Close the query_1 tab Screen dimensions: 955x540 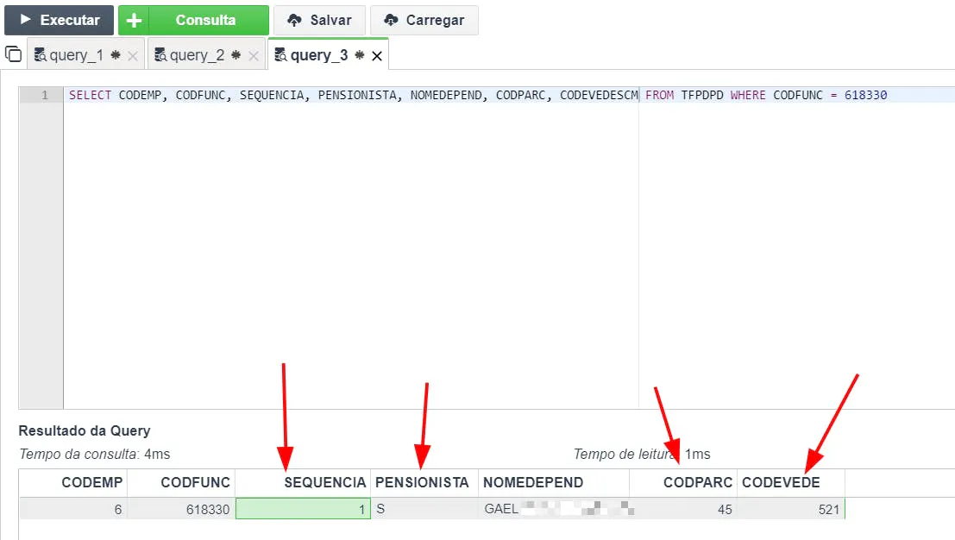133,56
